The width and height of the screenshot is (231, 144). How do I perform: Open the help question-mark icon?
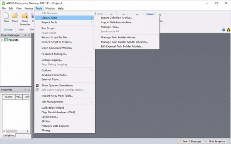point(224,30)
